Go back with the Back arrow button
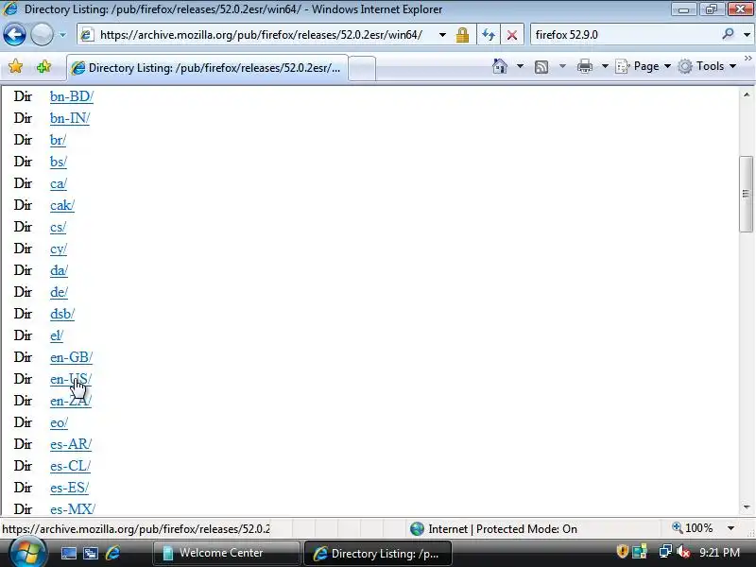Screen dimensions: 756x567 coord(14,35)
